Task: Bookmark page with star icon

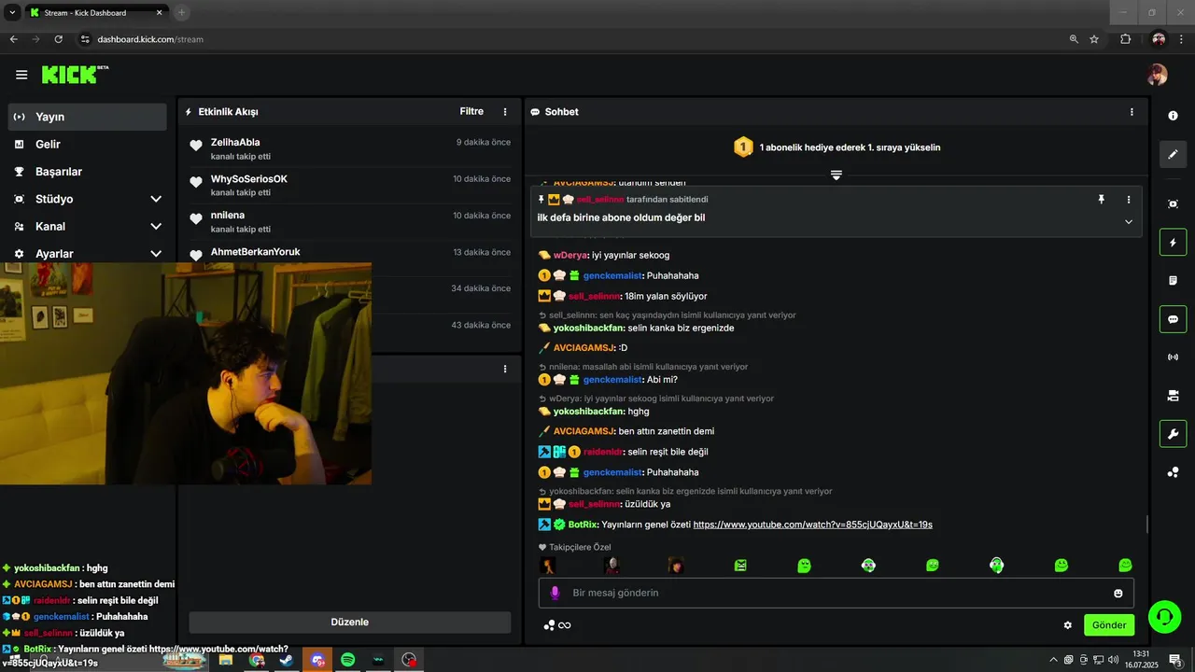Action: coord(1094,39)
